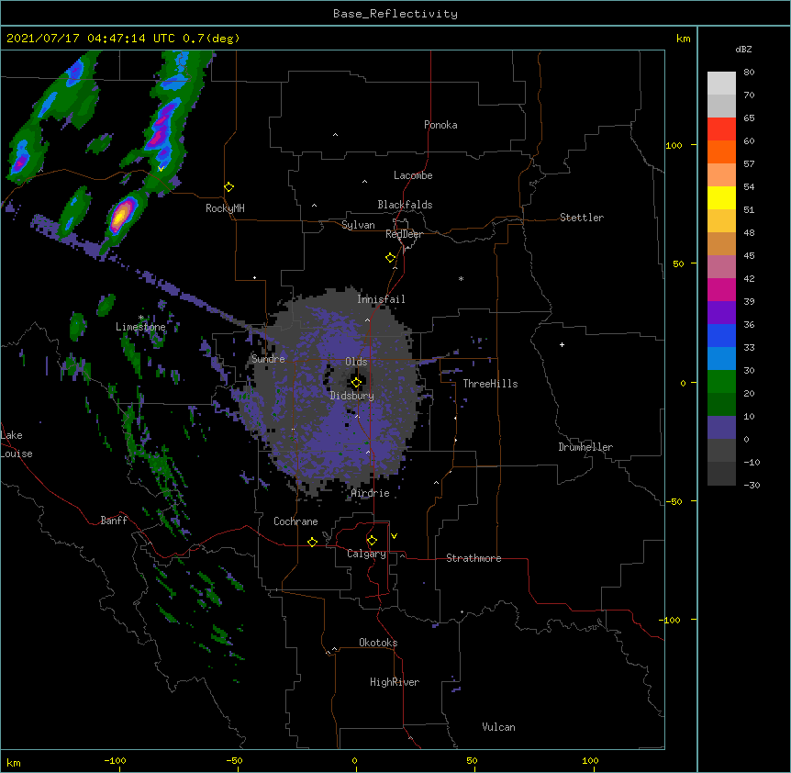Click the Cochrane town label

click(x=295, y=521)
